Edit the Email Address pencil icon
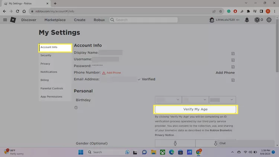Screen dimensions: 279x157 [233, 80]
